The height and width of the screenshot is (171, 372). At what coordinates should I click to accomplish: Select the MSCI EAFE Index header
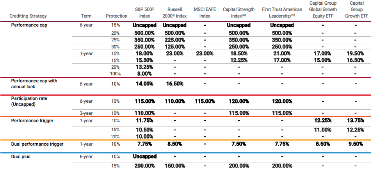coord(204,13)
